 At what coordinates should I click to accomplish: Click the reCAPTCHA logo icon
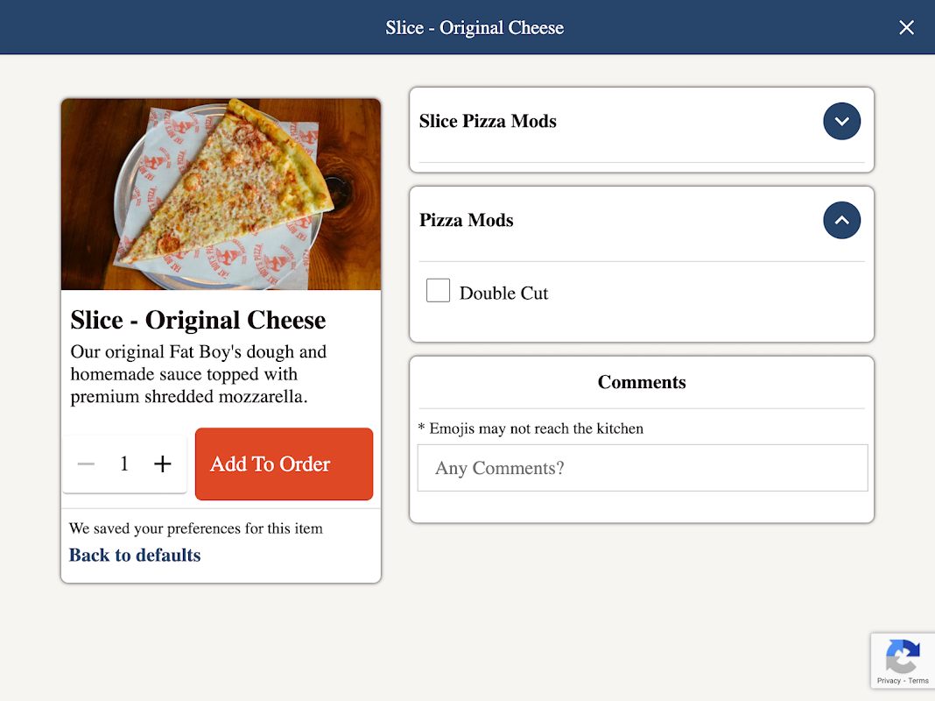click(x=902, y=656)
